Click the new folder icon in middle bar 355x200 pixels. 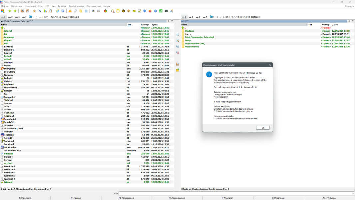177,70
